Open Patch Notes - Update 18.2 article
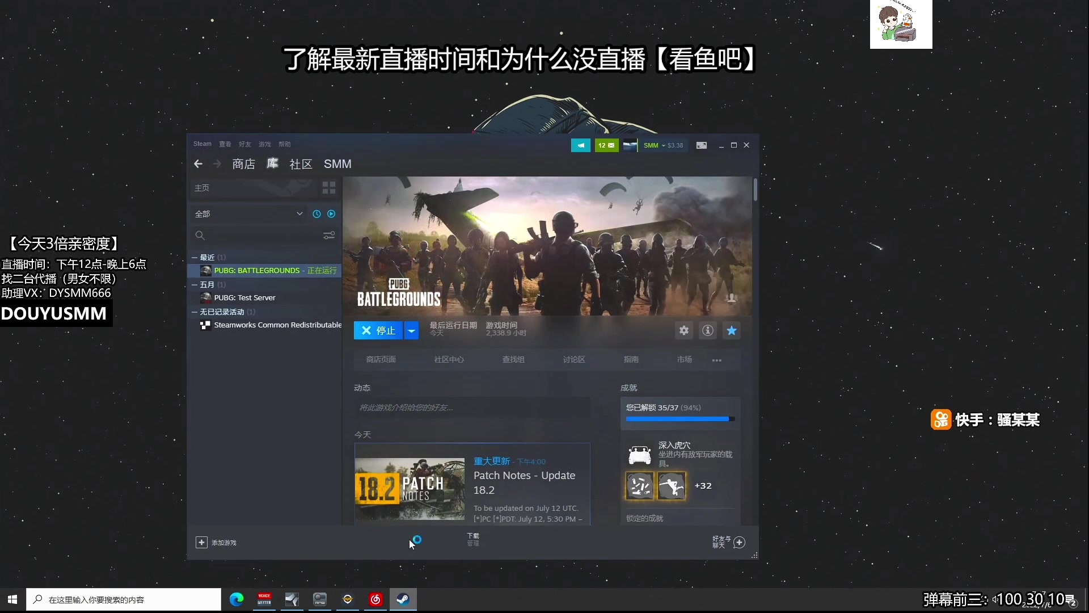The width and height of the screenshot is (1089, 613). (525, 482)
